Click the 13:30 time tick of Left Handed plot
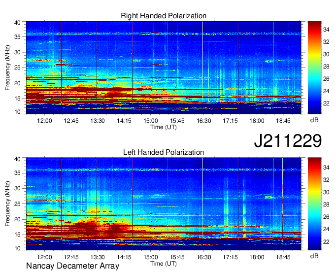335x272 pixels. [98, 257]
